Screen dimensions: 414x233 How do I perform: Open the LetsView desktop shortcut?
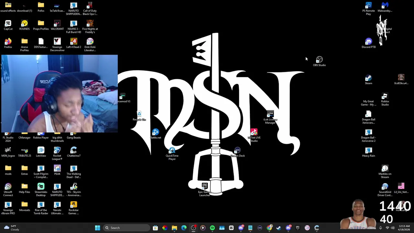41,152
